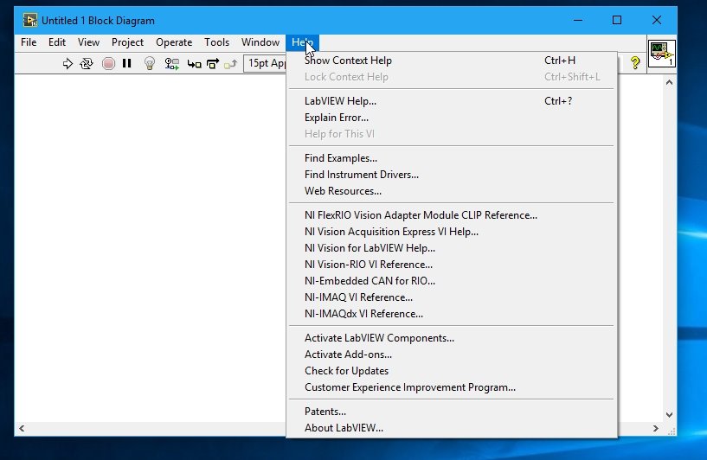This screenshot has height=460, width=707.
Task: Click the Abort Execution stop icon
Action: 108,63
